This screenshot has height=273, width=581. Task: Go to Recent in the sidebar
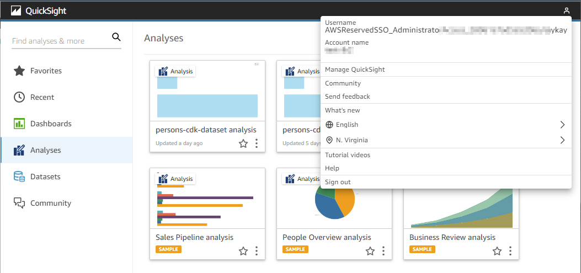point(67,97)
